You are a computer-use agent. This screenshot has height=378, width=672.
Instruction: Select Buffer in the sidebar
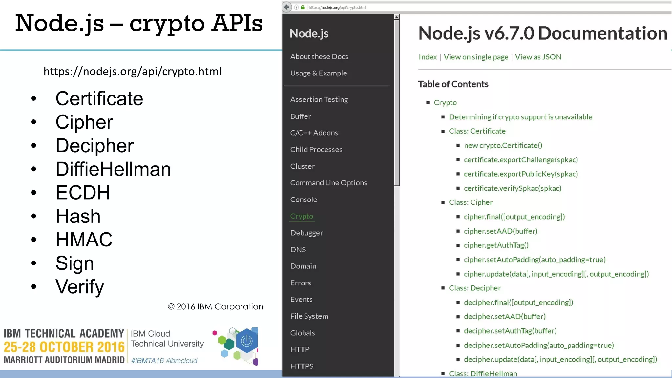pyautogui.click(x=300, y=116)
